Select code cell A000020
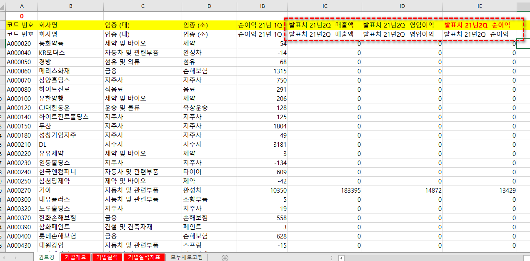The image size is (530, 261). (22, 43)
